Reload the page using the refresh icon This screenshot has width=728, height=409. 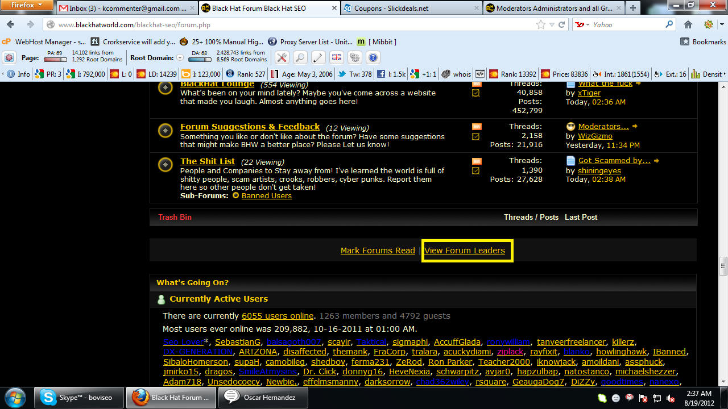562,25
